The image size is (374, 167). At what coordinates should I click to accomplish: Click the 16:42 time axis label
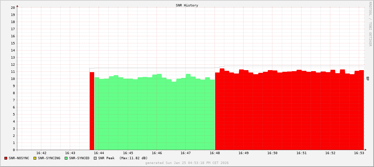pyautogui.click(x=41, y=153)
